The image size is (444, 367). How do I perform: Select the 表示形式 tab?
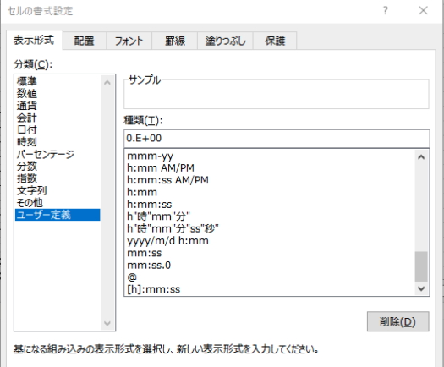(x=34, y=40)
